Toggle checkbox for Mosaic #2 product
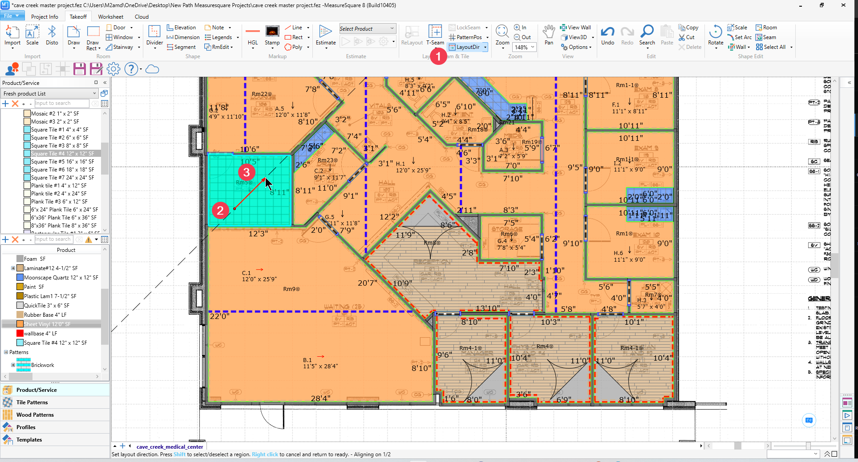Image resolution: width=858 pixels, height=462 pixels. click(27, 113)
